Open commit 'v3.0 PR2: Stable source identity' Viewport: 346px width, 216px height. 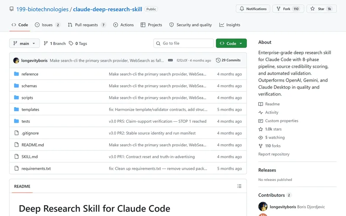point(152,133)
